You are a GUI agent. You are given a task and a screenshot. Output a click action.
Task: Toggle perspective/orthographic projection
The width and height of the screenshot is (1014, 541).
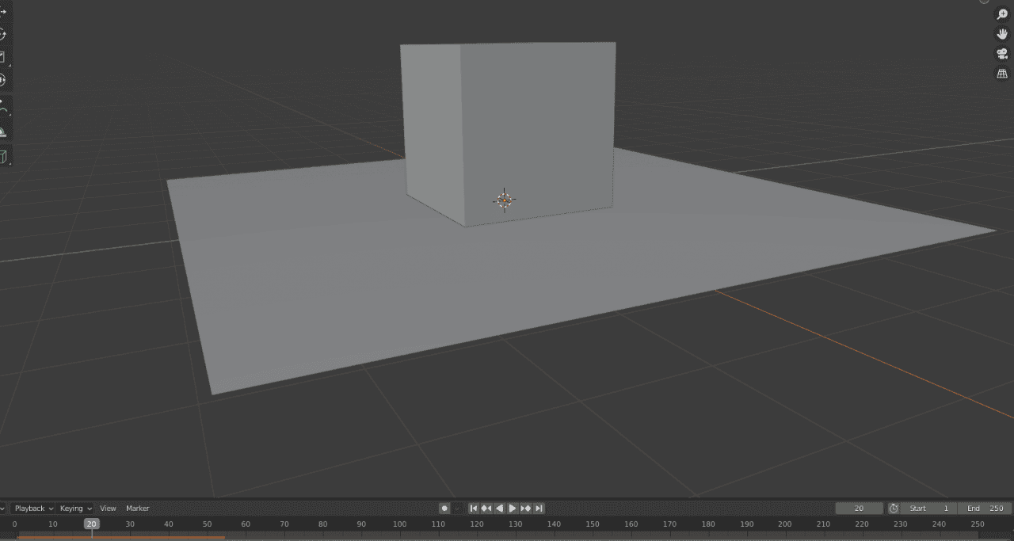tap(1001, 73)
